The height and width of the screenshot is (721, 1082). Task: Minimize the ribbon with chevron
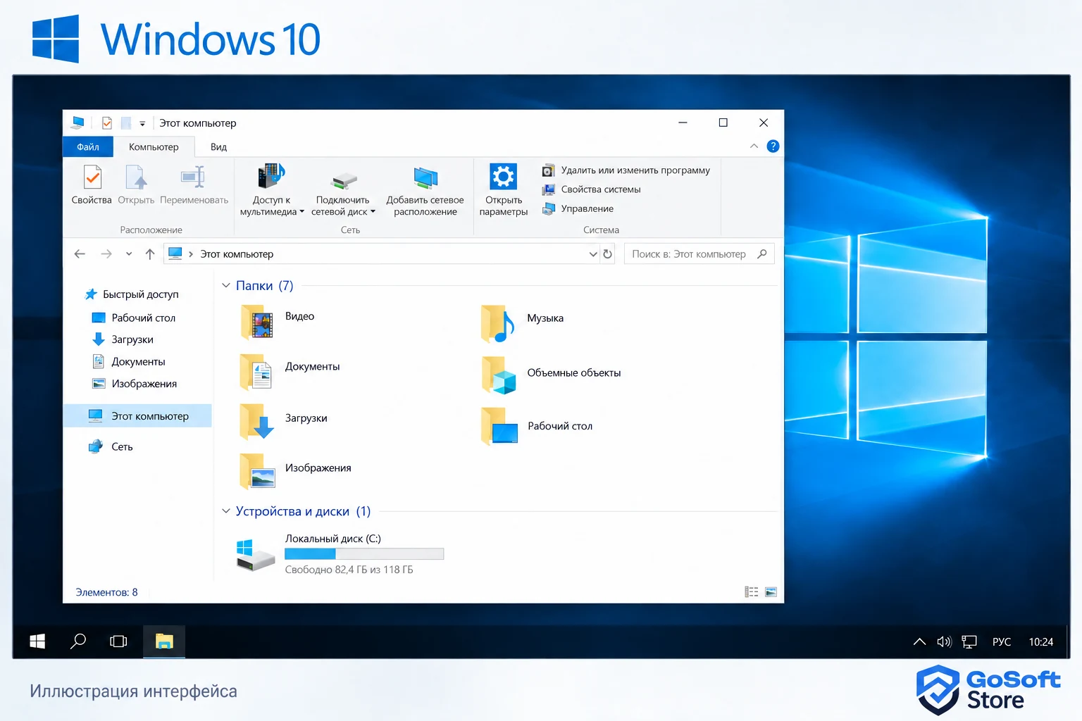(754, 146)
